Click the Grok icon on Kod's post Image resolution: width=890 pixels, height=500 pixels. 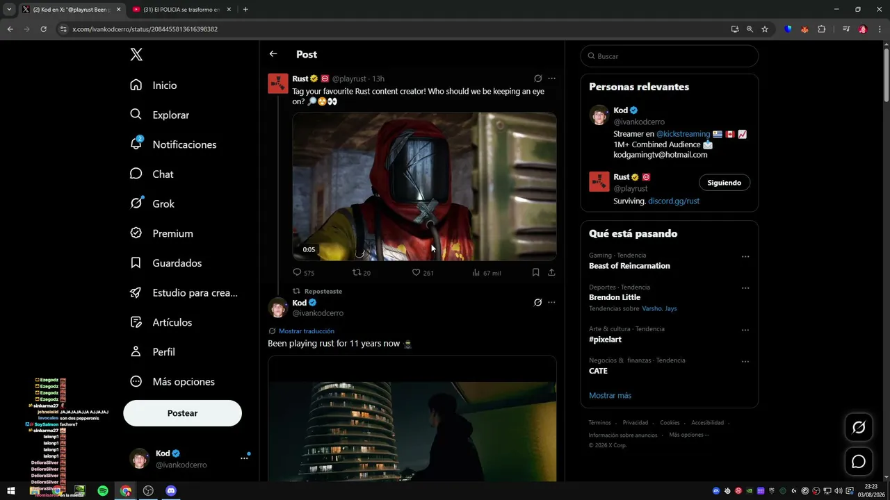point(537,303)
